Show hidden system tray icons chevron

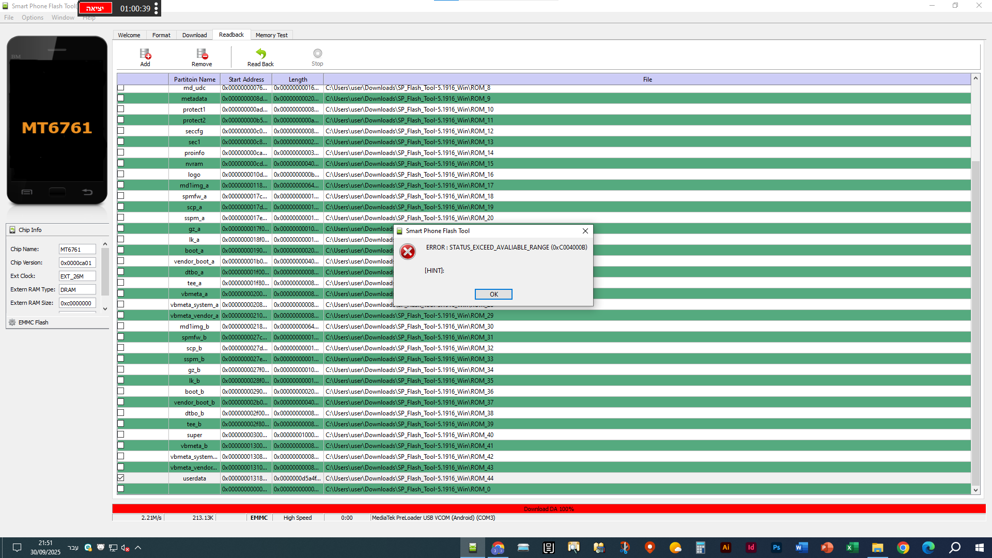click(x=138, y=548)
